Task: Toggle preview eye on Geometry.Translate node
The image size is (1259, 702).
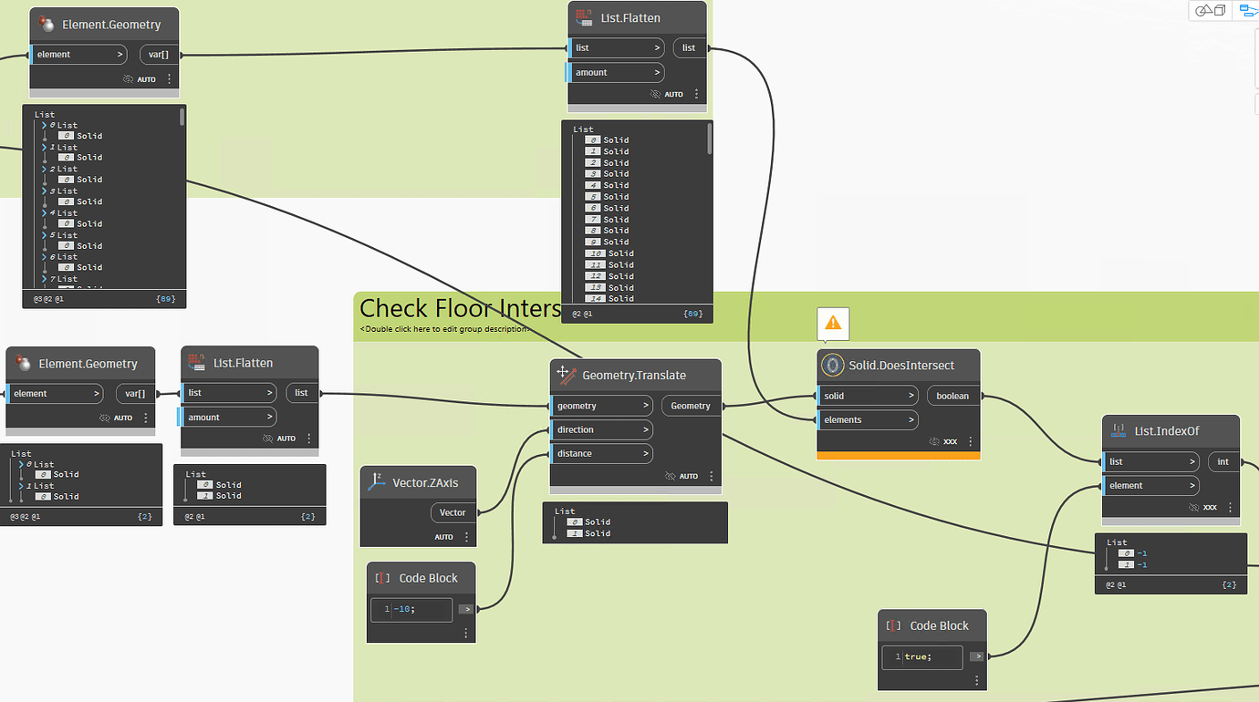Action: tap(670, 475)
